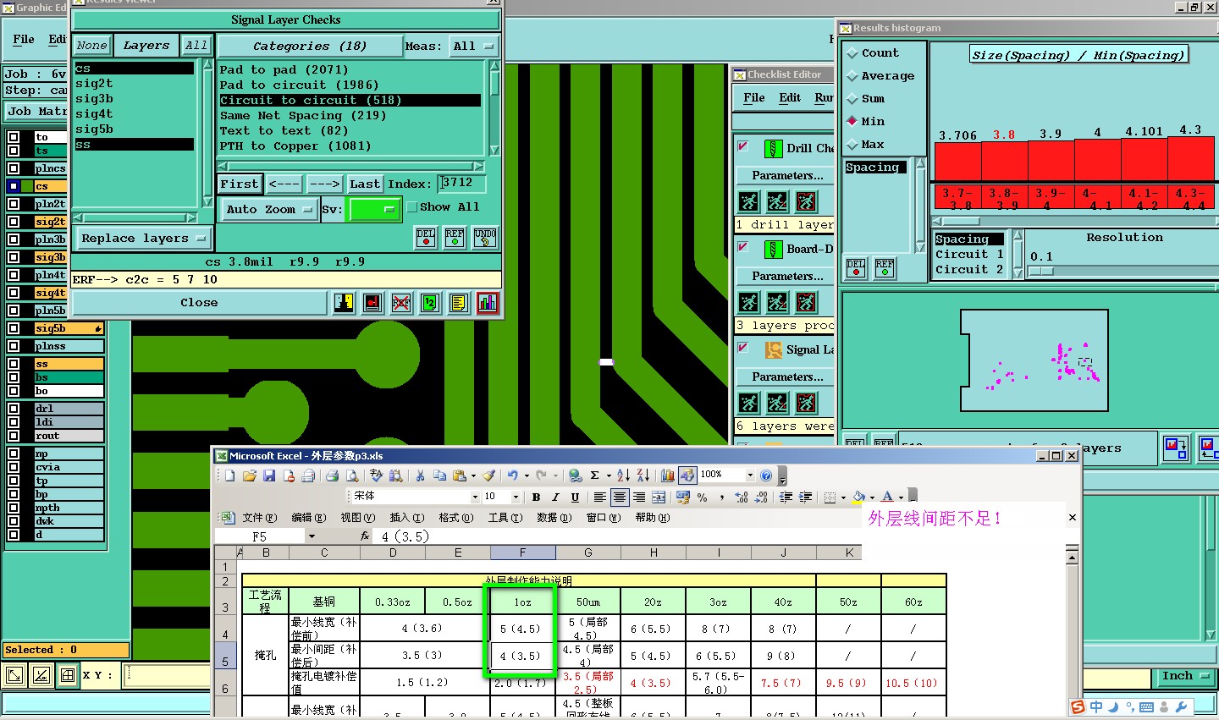Click the First result button

coord(240,184)
